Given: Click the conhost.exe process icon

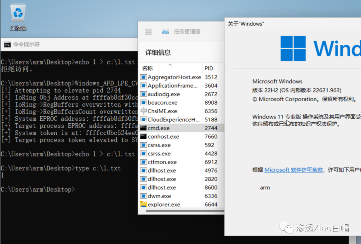Looking at the screenshot, I should [143, 136].
